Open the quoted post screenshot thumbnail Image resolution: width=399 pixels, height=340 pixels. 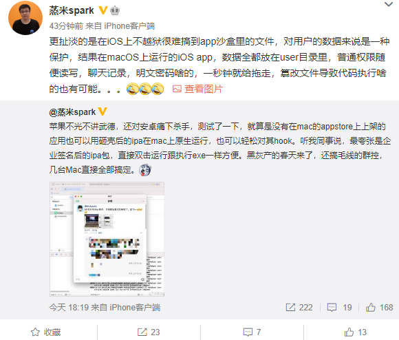[107, 239]
